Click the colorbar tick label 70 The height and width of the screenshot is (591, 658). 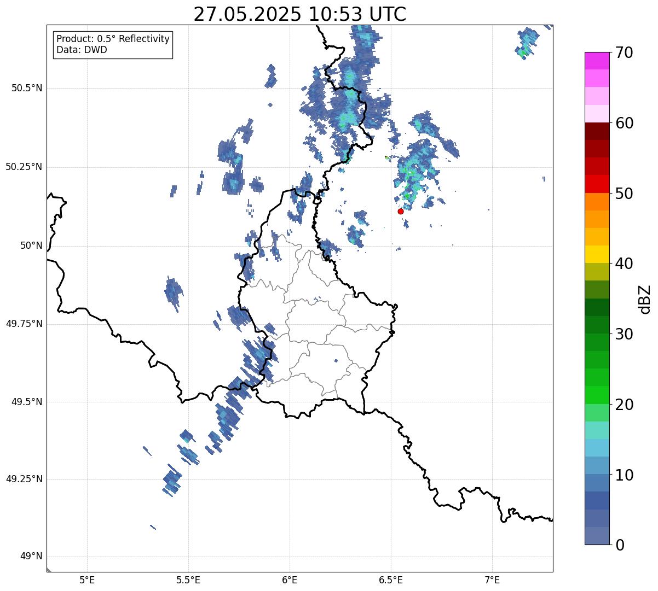(x=624, y=52)
